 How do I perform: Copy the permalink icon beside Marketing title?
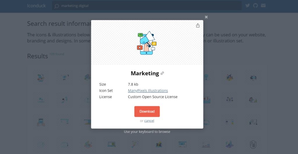click(162, 73)
